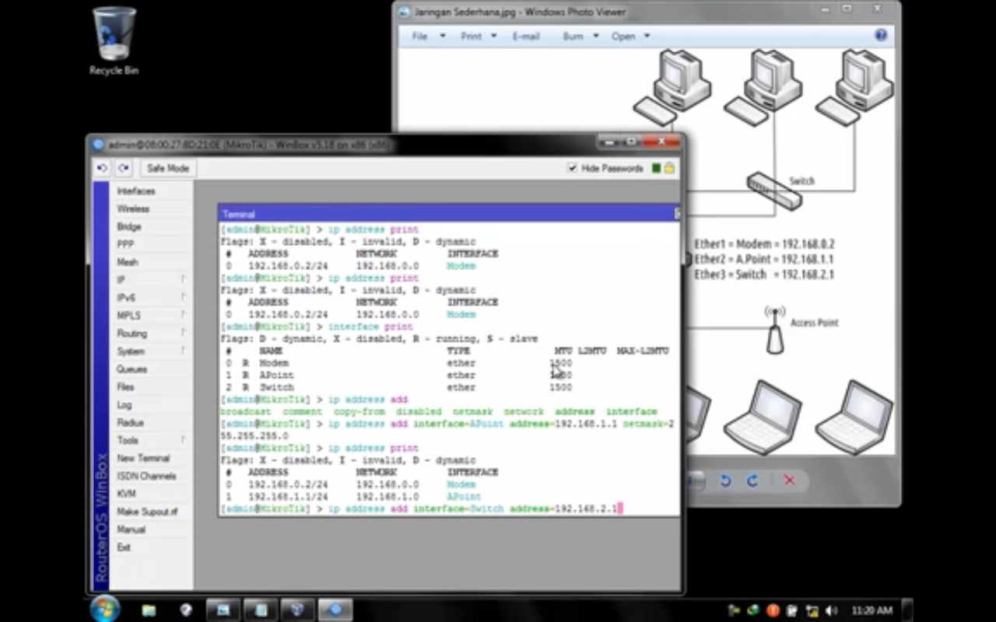996x622 pixels.
Task: Click the 'Switch' interface name in the terminal interface list
Action: click(x=277, y=387)
